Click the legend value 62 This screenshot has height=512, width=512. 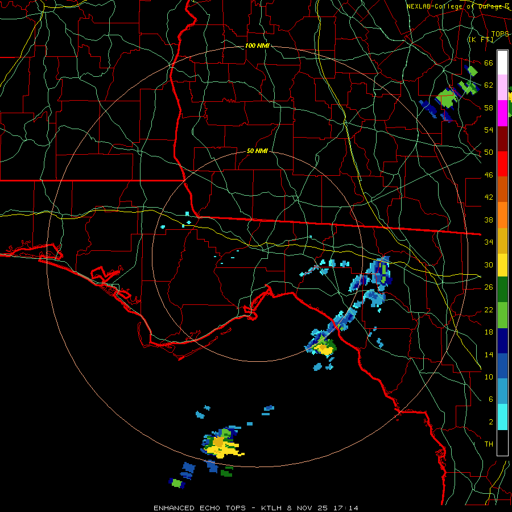pyautogui.click(x=489, y=85)
